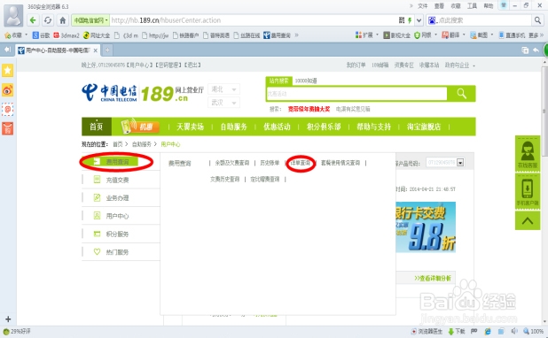Viewport: 548px width, 338px height.
Task: Go back with the green back arrow
Action: (33, 20)
